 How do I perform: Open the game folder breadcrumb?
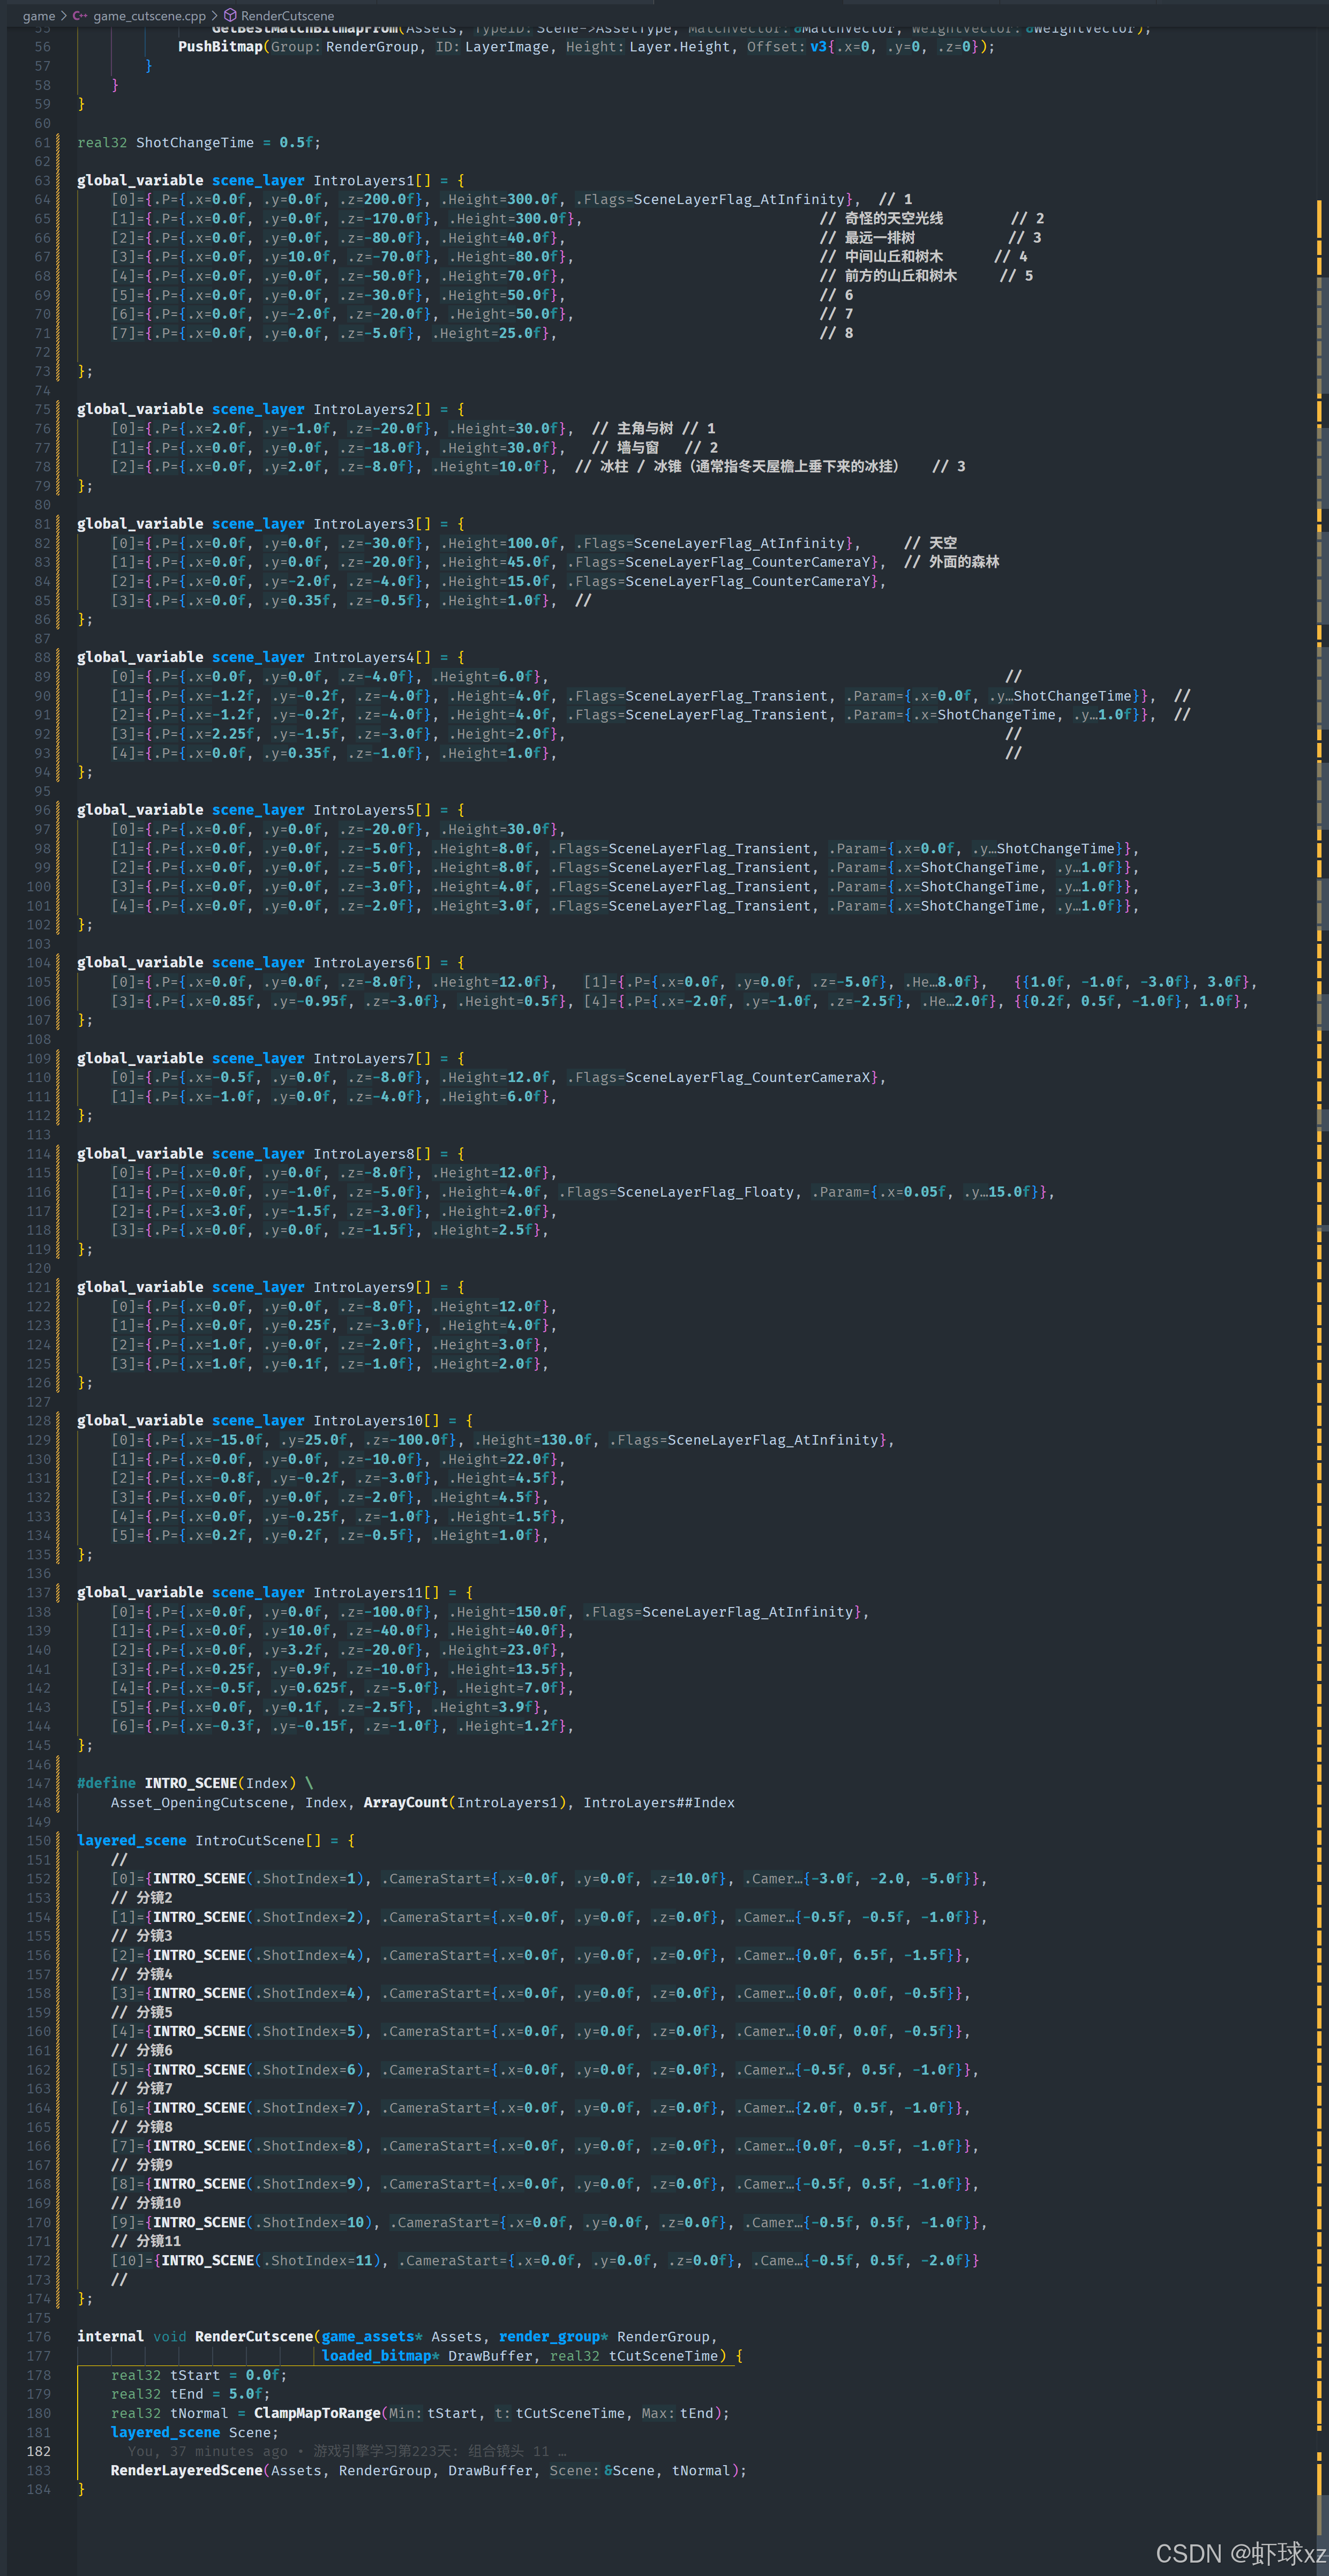pyautogui.click(x=39, y=16)
